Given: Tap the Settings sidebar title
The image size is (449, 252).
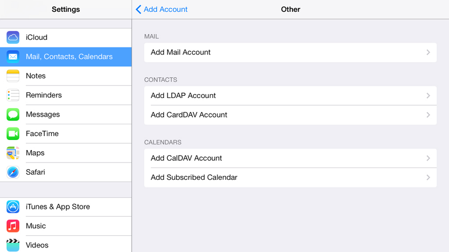Looking at the screenshot, I should tap(66, 10).
